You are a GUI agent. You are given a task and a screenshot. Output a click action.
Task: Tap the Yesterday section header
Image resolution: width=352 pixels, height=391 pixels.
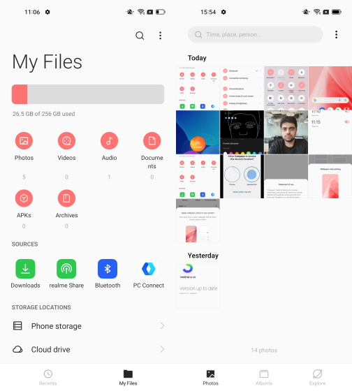[x=203, y=256]
